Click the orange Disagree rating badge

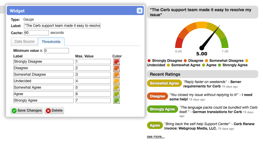[157, 96]
